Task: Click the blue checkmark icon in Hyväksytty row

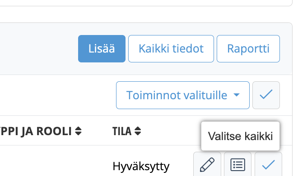Action: (269, 165)
